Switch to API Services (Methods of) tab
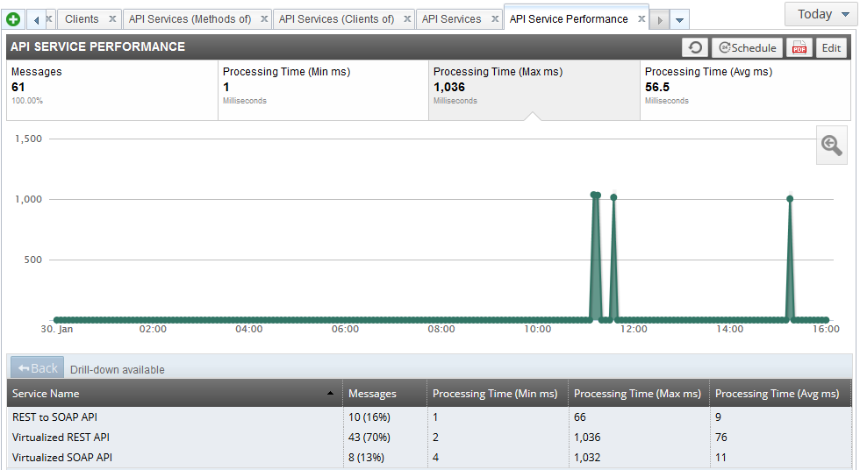Viewport: 860px width, 470px height. 190,18
